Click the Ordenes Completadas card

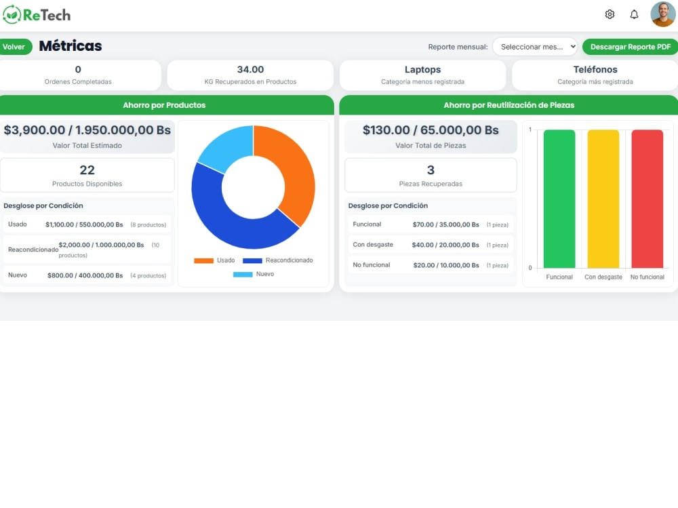click(x=78, y=75)
